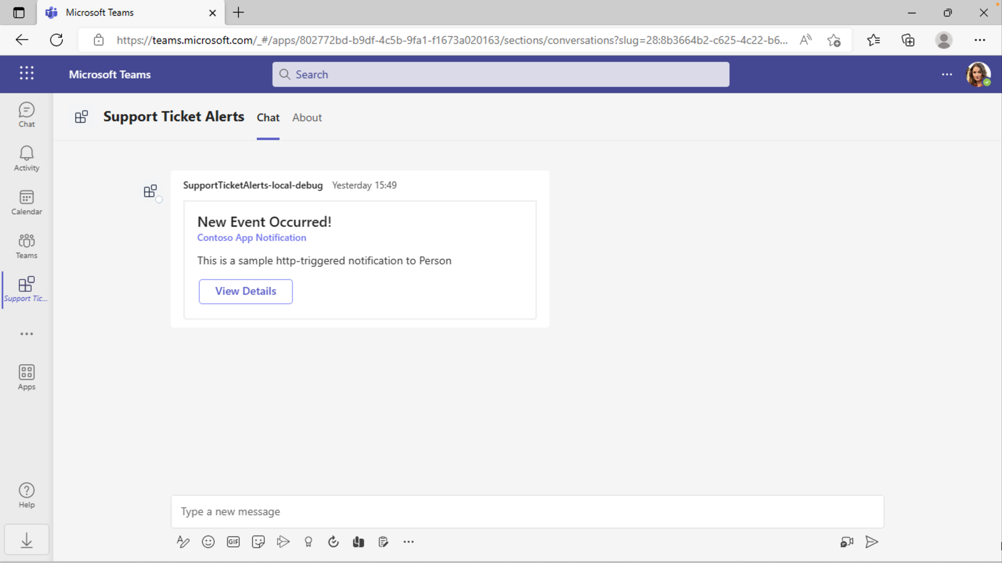The height and width of the screenshot is (563, 1002).
Task: Expand the Teams app grid icon
Action: click(26, 74)
